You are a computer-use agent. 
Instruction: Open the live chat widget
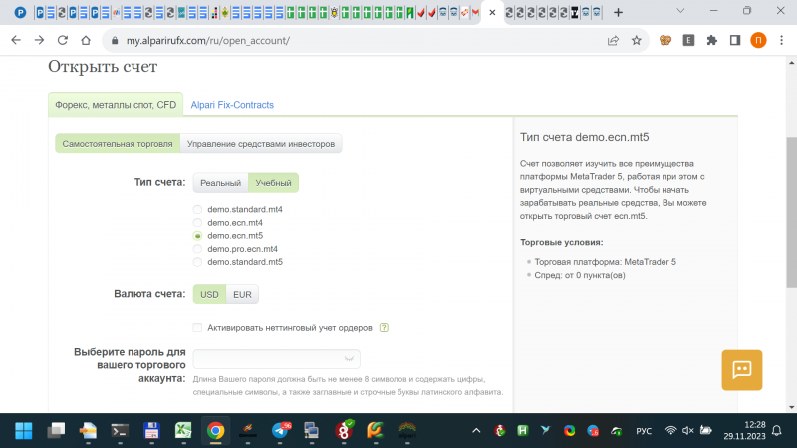[742, 369]
